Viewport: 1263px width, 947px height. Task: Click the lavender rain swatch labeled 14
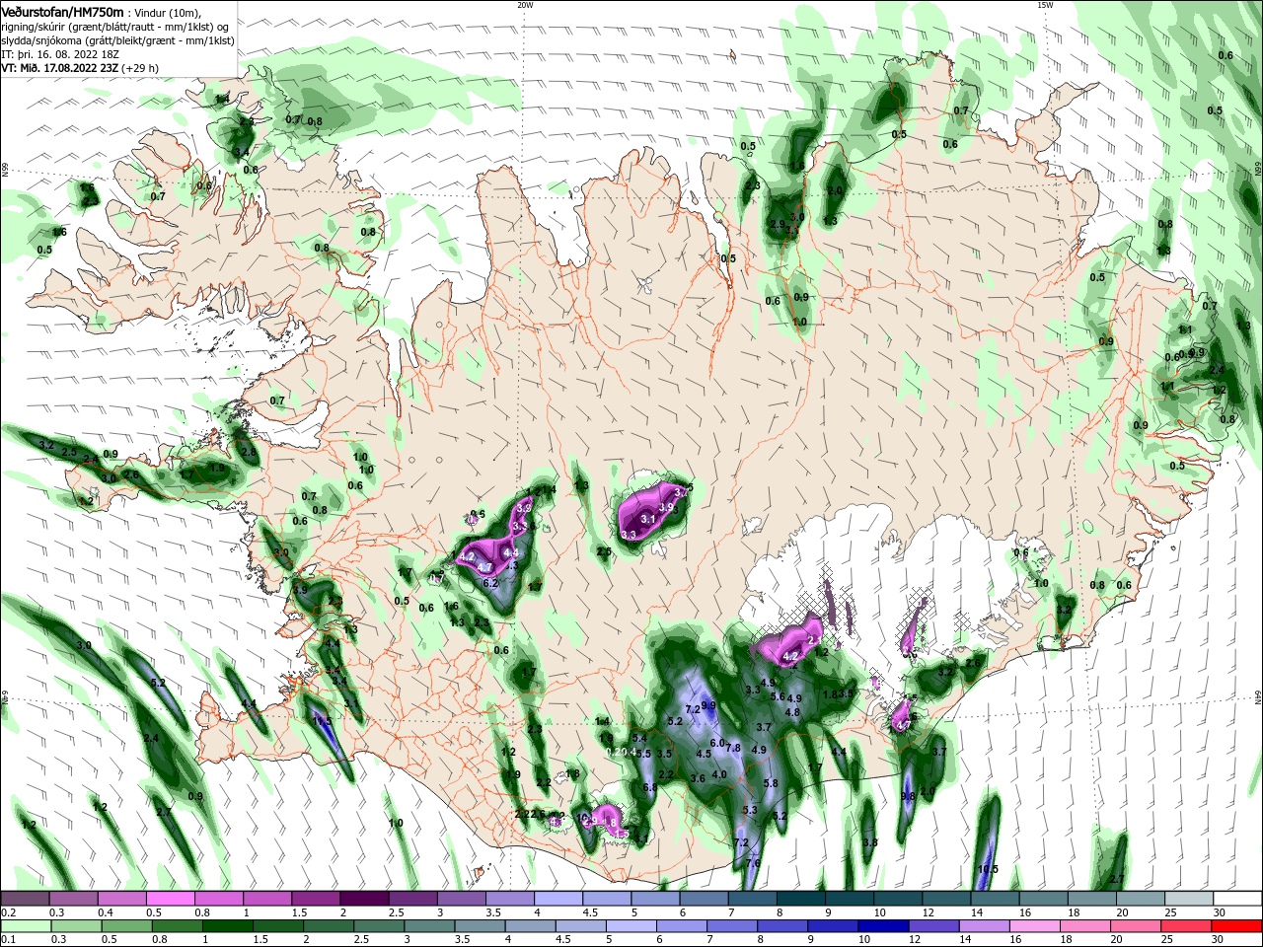coord(985,926)
